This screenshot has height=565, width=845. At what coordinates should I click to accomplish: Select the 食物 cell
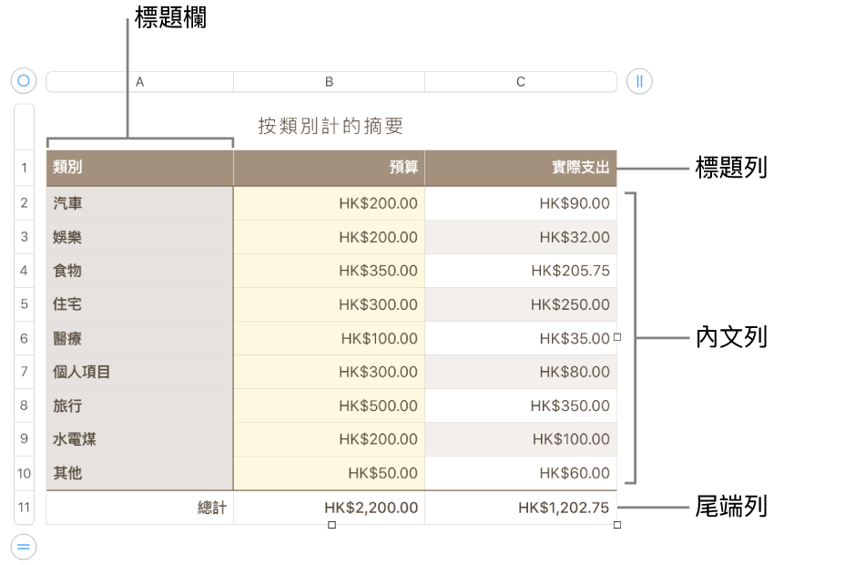[140, 271]
